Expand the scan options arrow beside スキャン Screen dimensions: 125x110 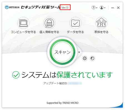(x=79, y=52)
